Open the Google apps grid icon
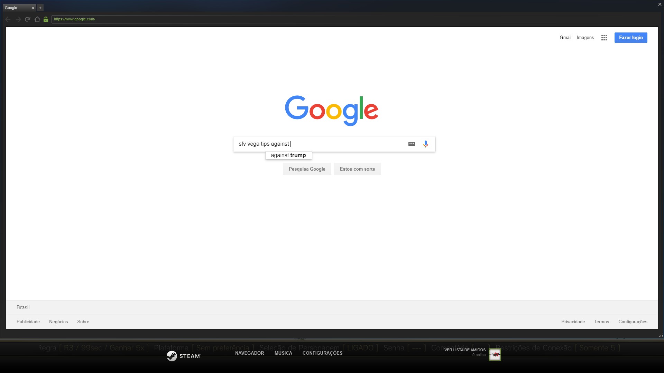The width and height of the screenshot is (664, 373). 604,38
